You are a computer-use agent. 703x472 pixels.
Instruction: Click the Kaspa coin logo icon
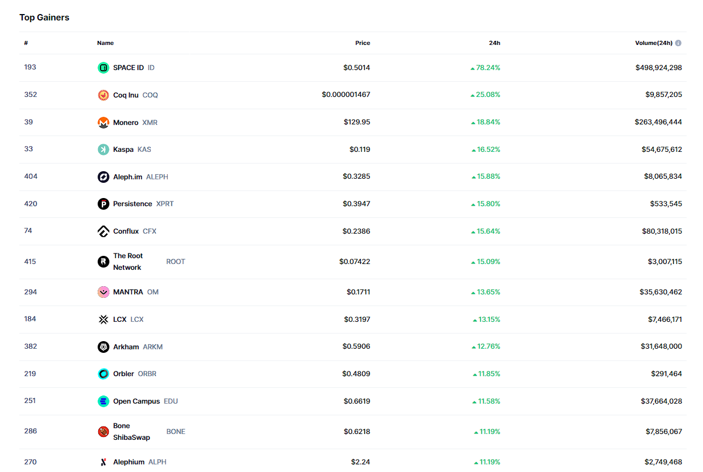coord(104,150)
